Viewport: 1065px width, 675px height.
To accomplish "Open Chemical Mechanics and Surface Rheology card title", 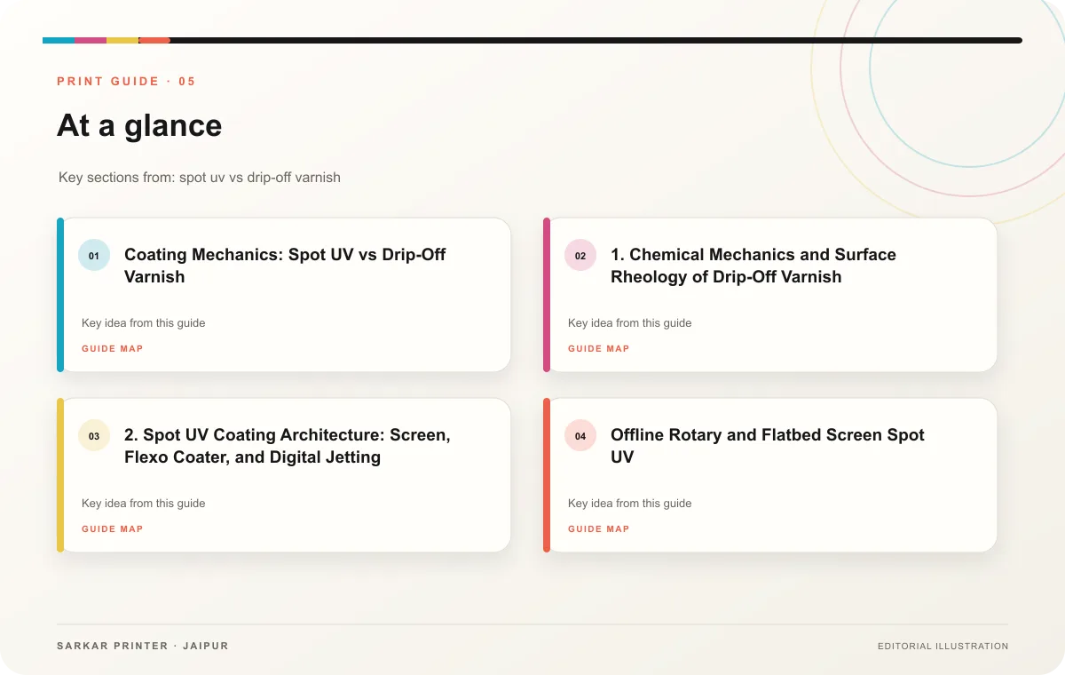I will [x=753, y=266].
